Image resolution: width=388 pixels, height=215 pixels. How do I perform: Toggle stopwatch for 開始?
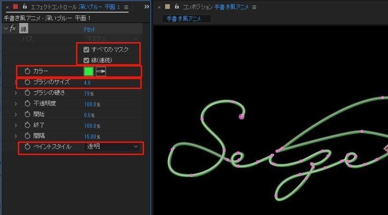[x=27, y=114]
